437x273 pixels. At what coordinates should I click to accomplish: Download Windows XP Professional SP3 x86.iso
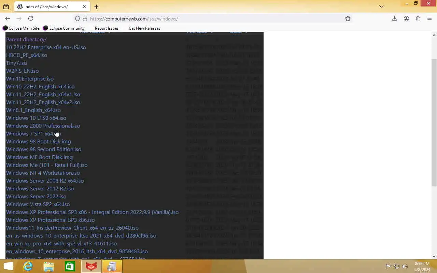click(x=51, y=220)
